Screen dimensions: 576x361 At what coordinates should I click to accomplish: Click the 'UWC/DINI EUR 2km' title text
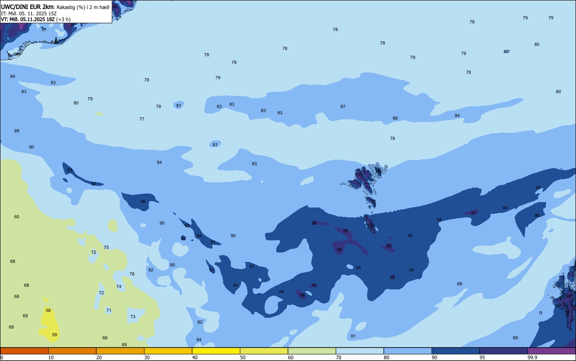tap(27, 7)
